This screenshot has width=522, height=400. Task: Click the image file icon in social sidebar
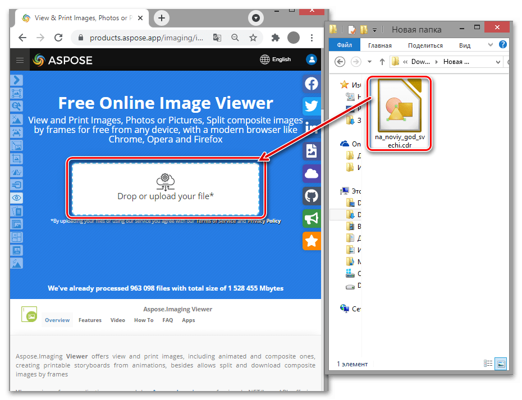coord(312,151)
